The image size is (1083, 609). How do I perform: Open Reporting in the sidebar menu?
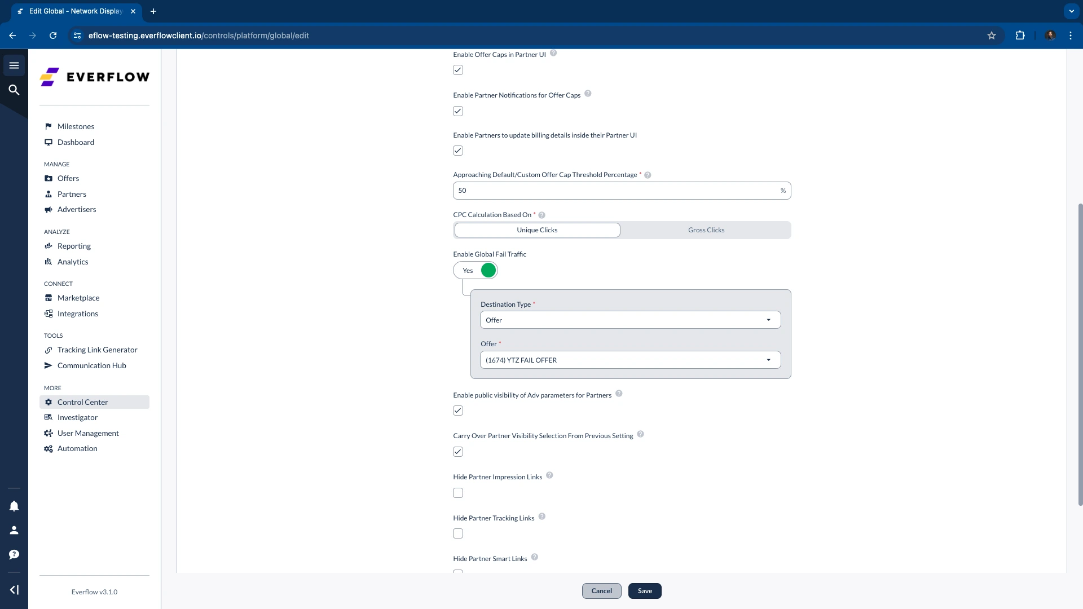point(74,246)
